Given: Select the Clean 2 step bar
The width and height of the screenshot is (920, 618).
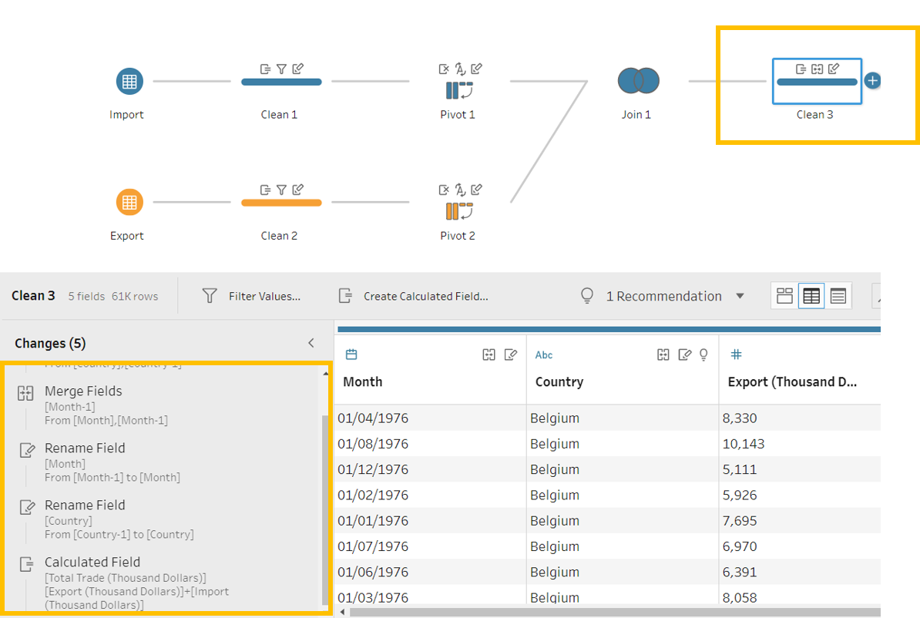Looking at the screenshot, I should [281, 203].
